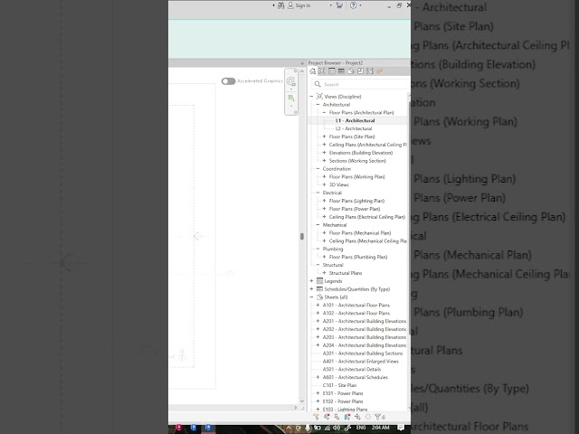Screen dimensions: 579x434
Task: Select L2 - Architectural floor plan
Action: click(x=354, y=128)
